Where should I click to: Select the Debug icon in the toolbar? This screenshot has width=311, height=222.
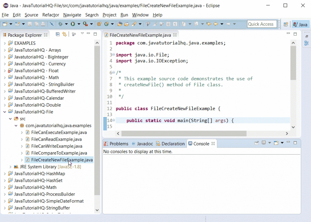pyautogui.click(x=61, y=24)
